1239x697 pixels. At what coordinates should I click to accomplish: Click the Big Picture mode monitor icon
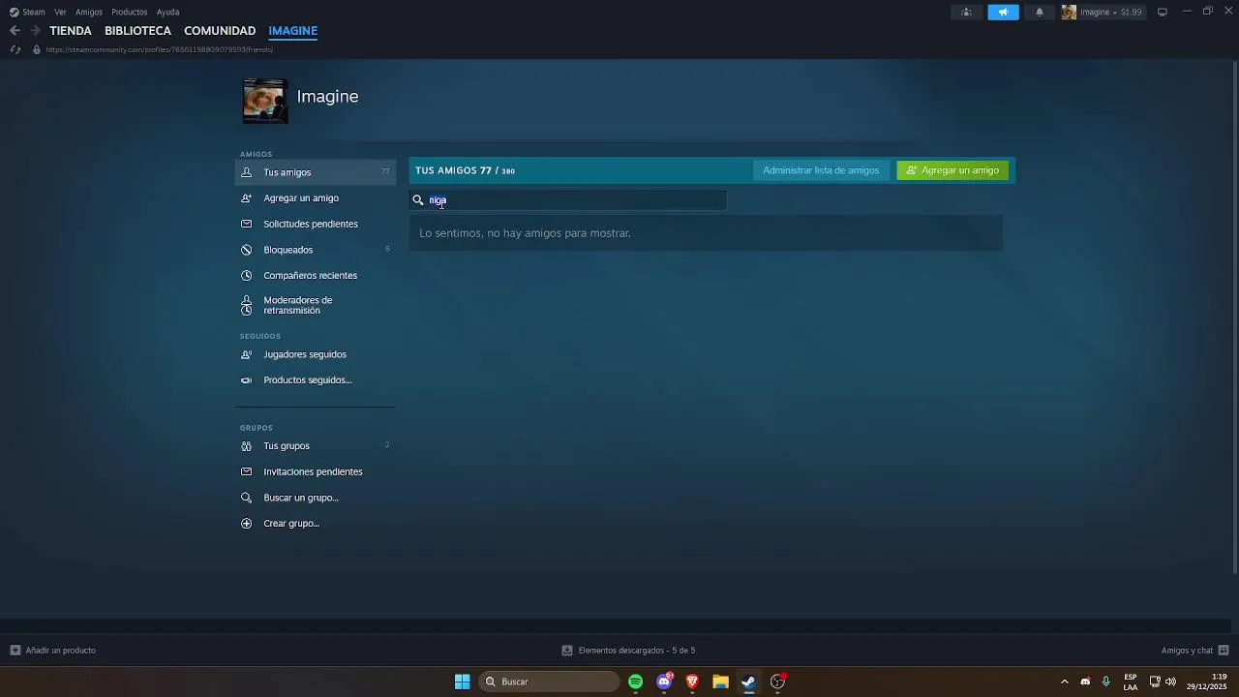[x=1163, y=12]
